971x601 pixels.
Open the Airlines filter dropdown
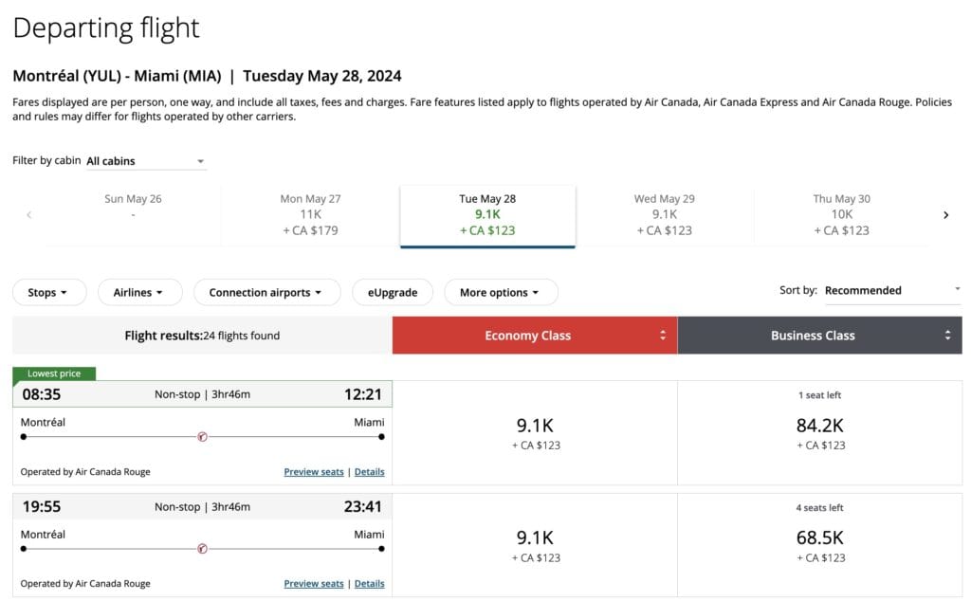point(139,292)
